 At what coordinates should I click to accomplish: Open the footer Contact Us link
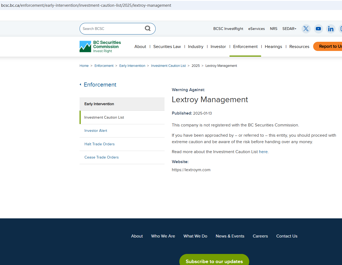point(287,236)
